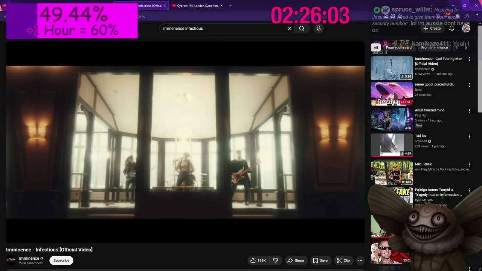The width and height of the screenshot is (482, 271).
Task: Click the magnifier search button
Action: click(x=302, y=28)
